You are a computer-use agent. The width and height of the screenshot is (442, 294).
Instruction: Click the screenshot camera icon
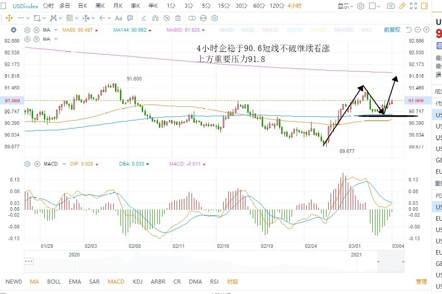[x=390, y=6]
